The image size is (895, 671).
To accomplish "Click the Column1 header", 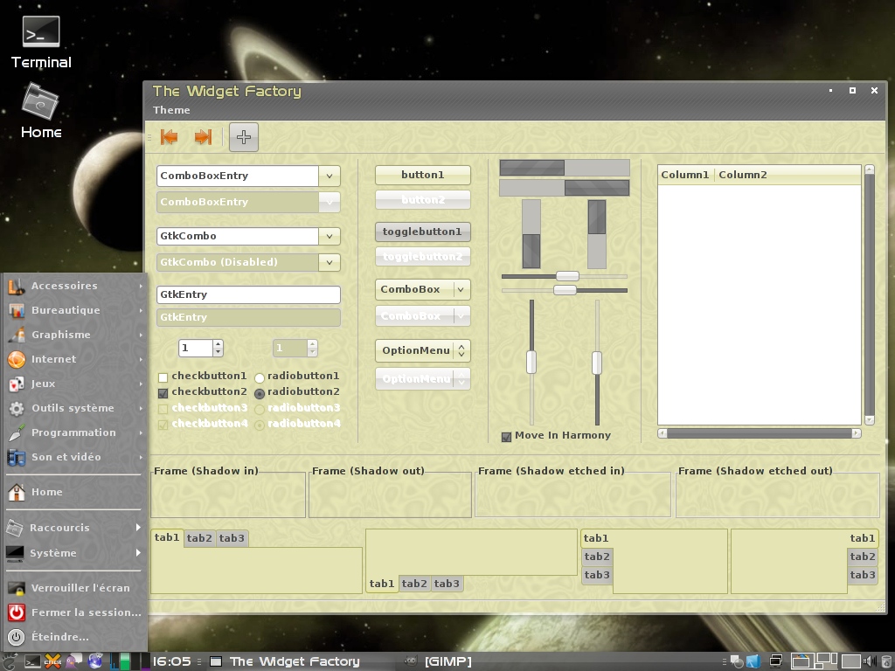I will [x=685, y=175].
